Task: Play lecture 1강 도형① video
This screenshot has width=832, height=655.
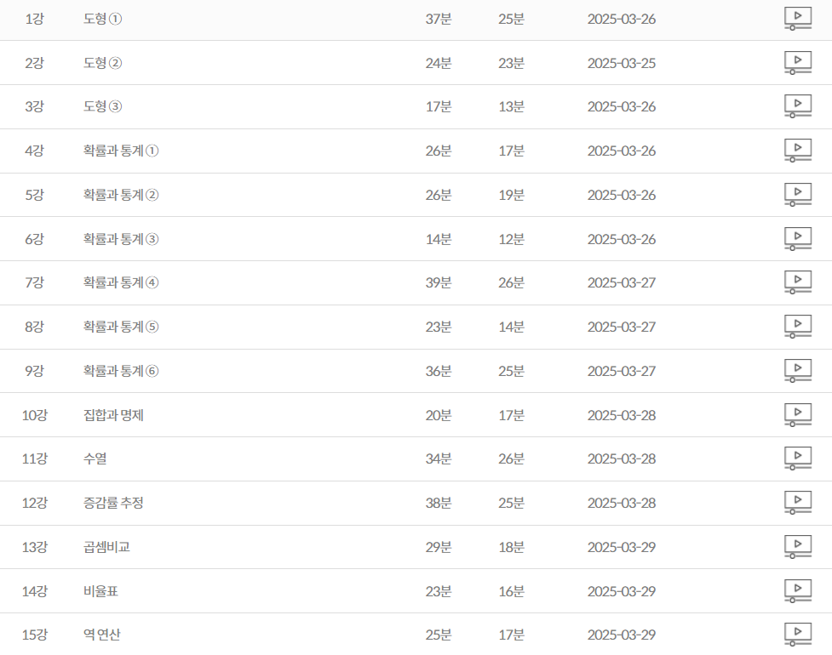Action: (x=797, y=19)
